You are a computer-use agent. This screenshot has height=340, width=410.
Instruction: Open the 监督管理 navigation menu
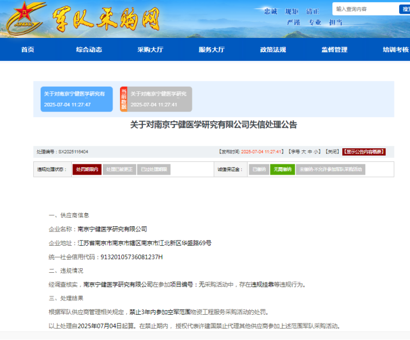tap(334, 49)
